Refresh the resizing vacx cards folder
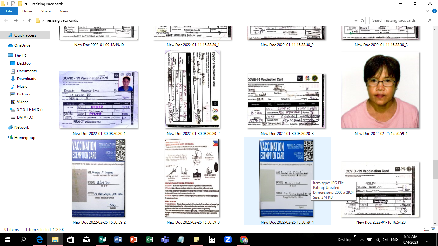Image resolution: width=438 pixels, height=246 pixels. click(362, 20)
